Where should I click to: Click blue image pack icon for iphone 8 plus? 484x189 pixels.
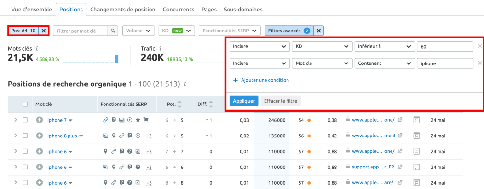pos(105,136)
